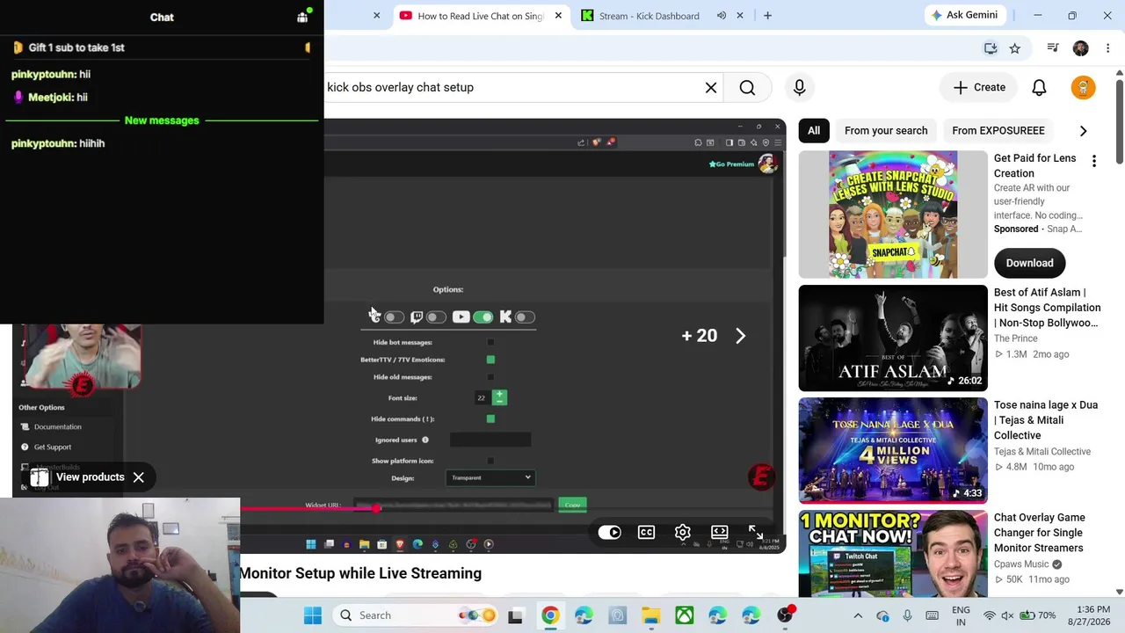Switch video to theater mode
Screen dimensions: 1125x633
coord(720,532)
